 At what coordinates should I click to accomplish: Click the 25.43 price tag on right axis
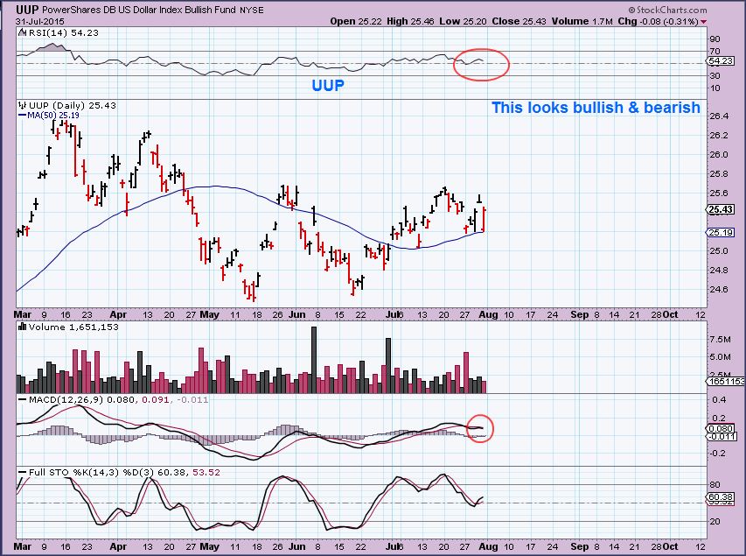tap(721, 209)
